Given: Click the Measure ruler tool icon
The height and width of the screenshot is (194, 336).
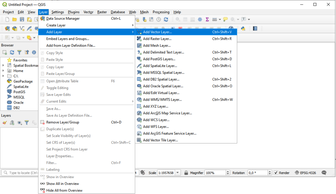Looking at the screenshot, I should tap(215, 19).
